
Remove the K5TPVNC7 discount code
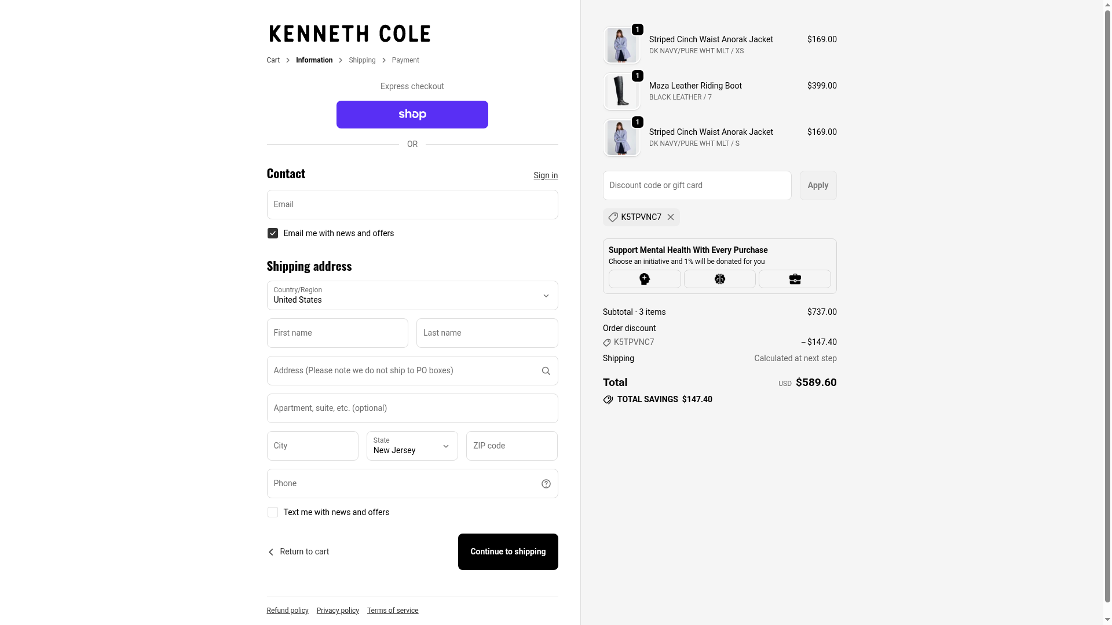671,217
